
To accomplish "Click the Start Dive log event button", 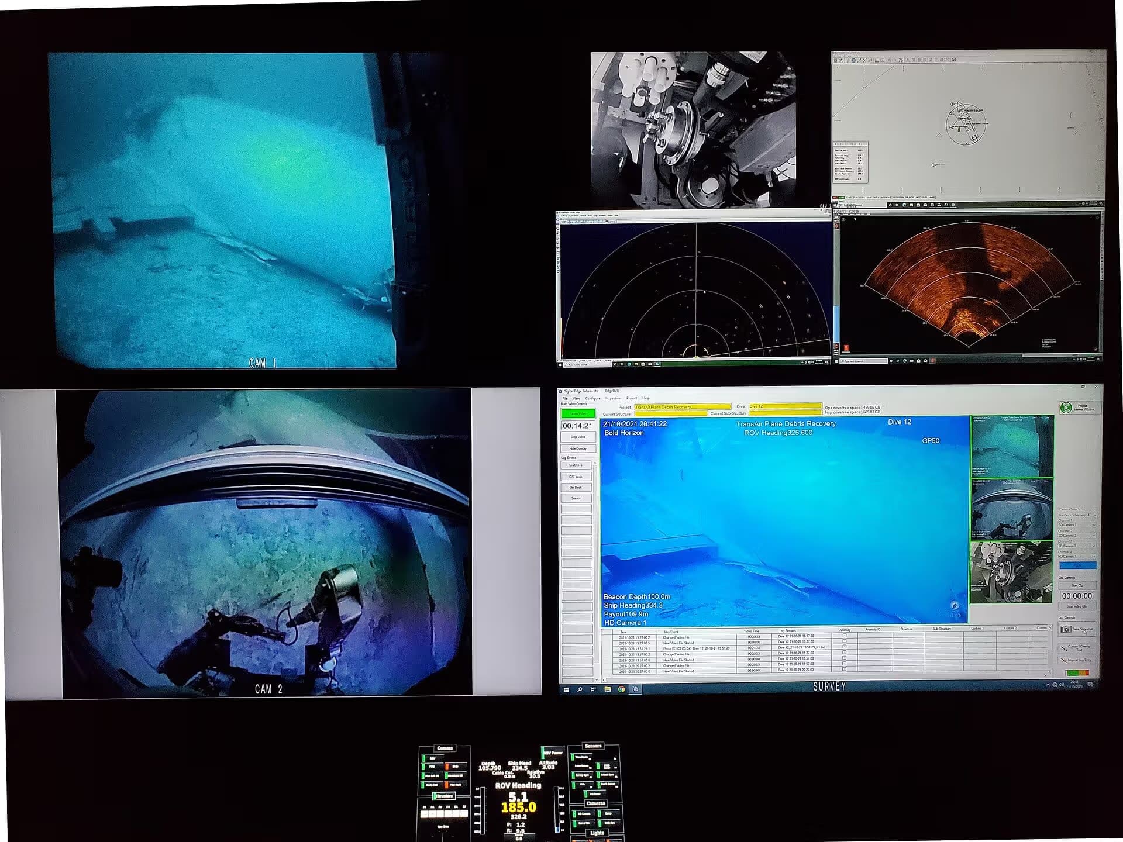I will tap(576, 465).
